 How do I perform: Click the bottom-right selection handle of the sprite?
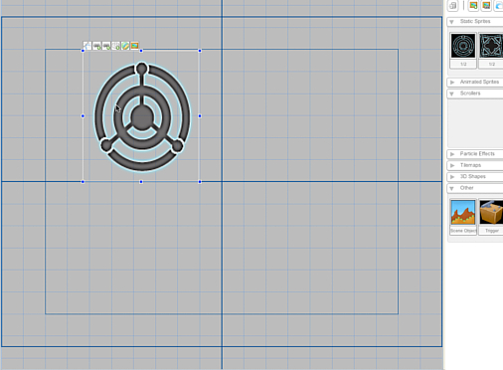200,182
